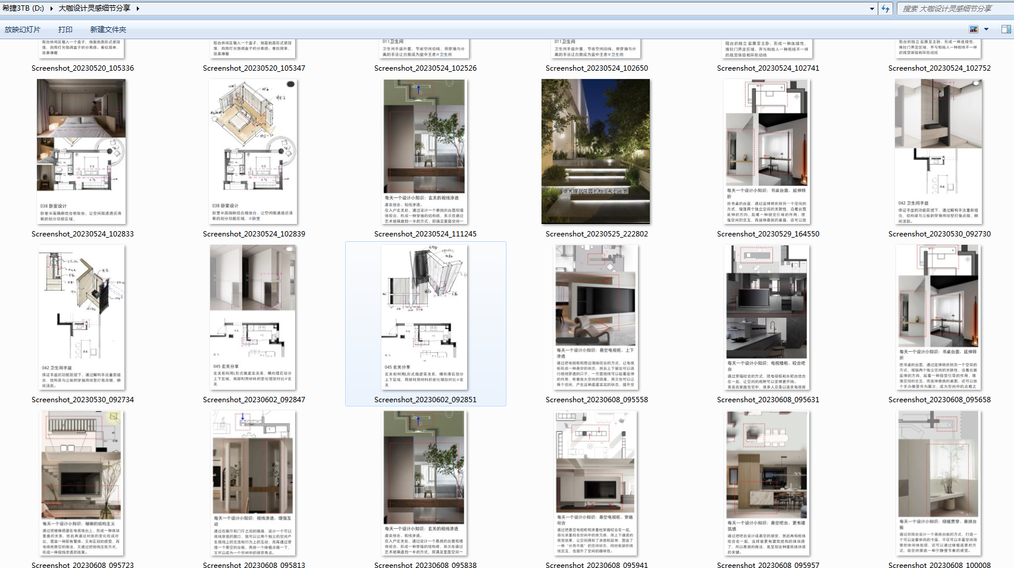The image size is (1014, 568).
Task: Select thumbnail Screenshot_20230529_164550
Action: tap(767, 152)
